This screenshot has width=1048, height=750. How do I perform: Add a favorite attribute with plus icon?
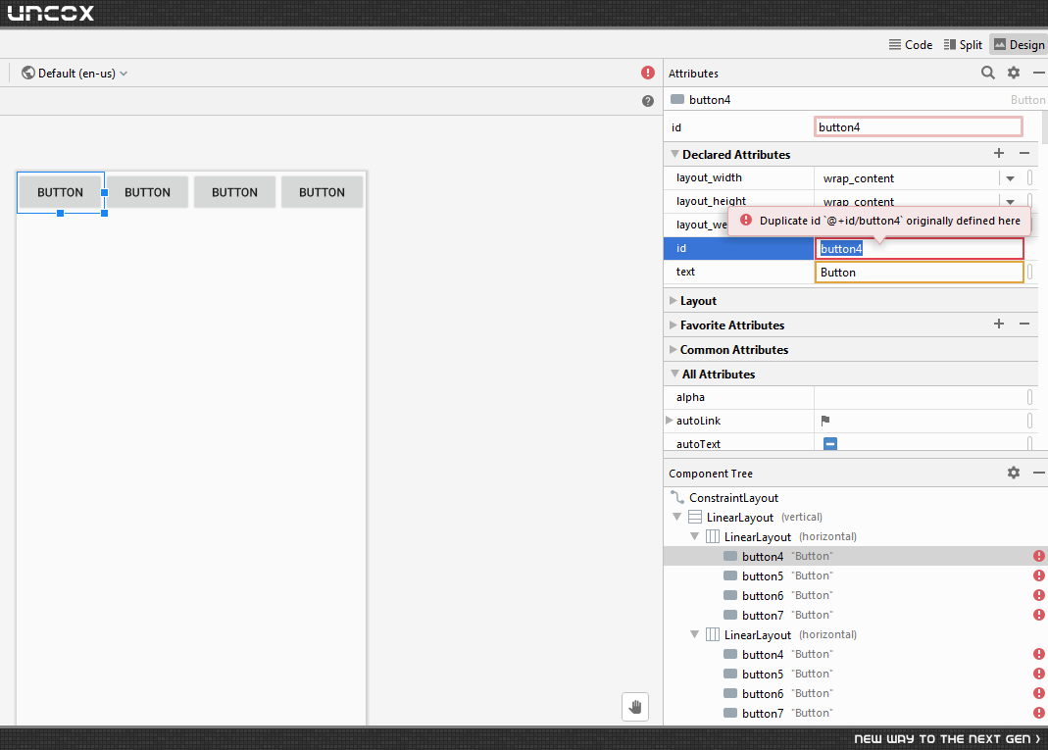[999, 324]
